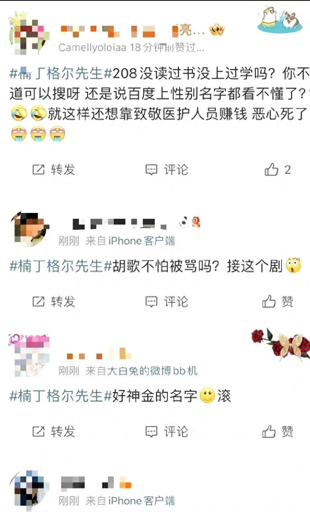Image resolution: width=310 pixels, height=512 pixels.
Task: Repost the 好神金的名字 post
Action: tap(54, 432)
